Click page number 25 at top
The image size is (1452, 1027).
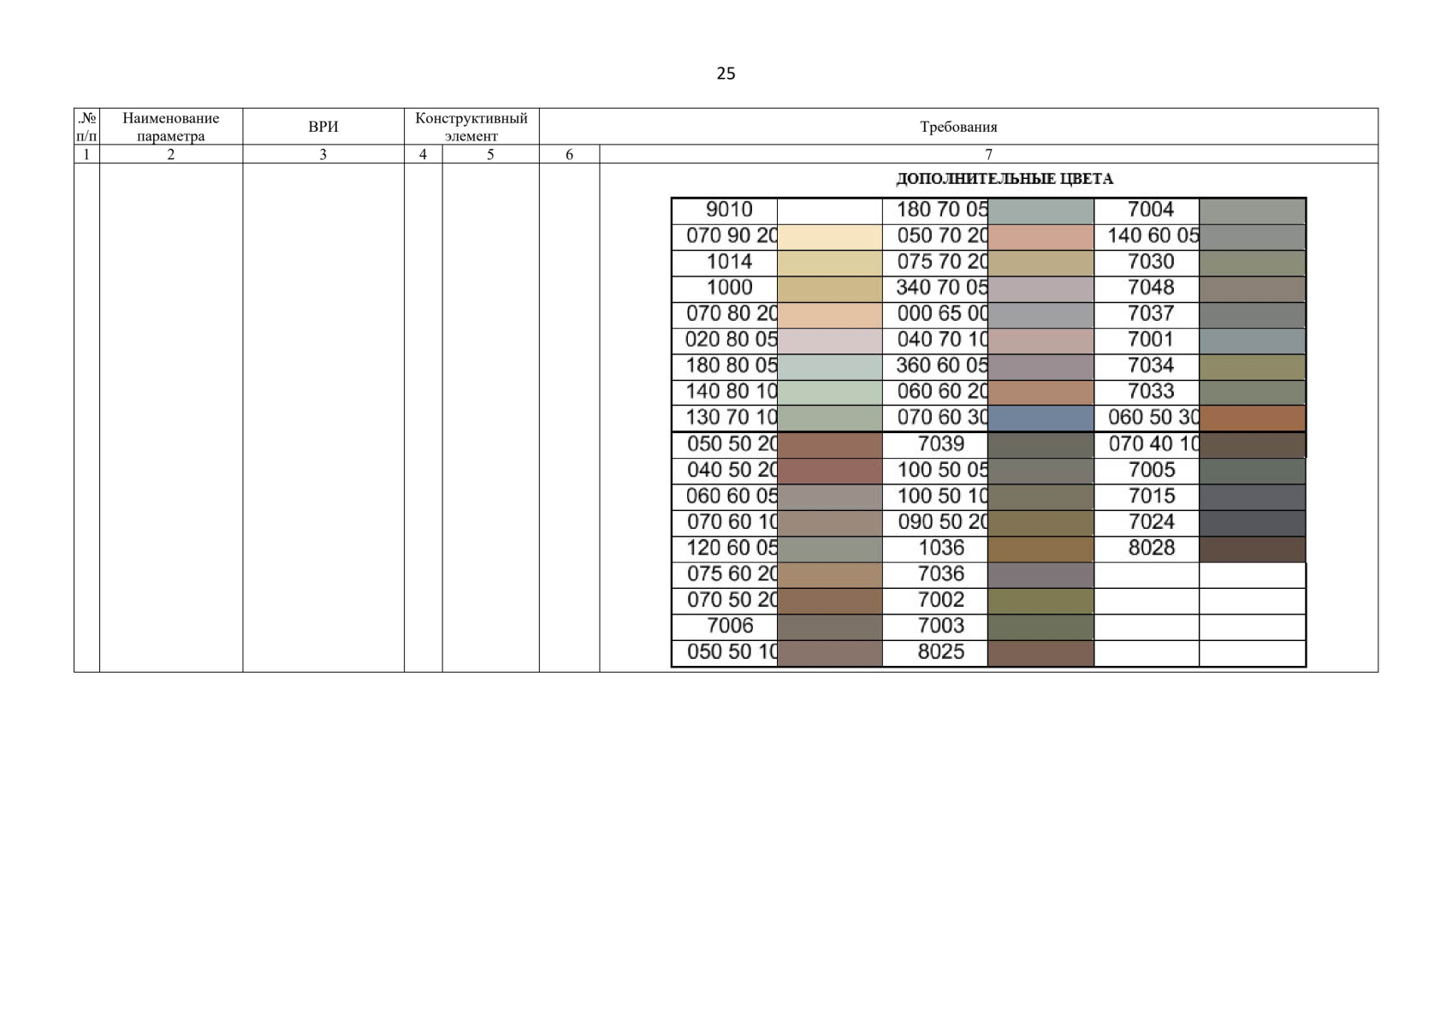point(726,74)
